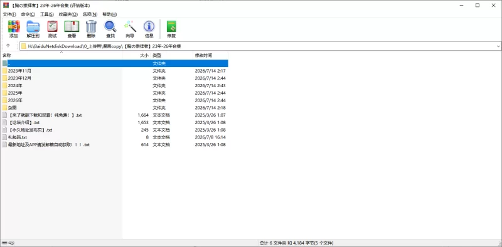
Task: Select the 最新地址及APP txt file name
Action: [x=49, y=145]
